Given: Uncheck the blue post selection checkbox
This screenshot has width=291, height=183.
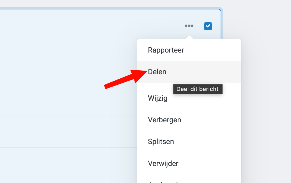Looking at the screenshot, I should pyautogui.click(x=208, y=26).
